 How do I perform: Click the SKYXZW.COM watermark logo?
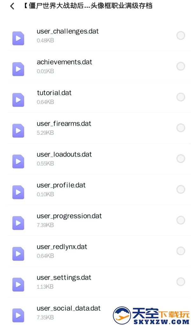tap(151, 315)
